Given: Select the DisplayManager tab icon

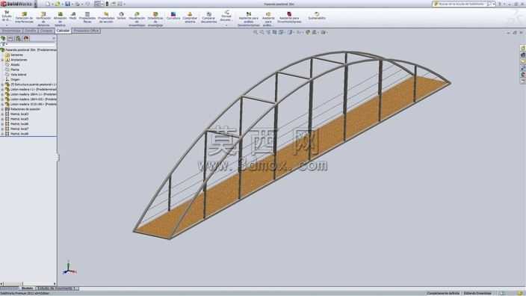Looking at the screenshot, I should pos(26,39).
